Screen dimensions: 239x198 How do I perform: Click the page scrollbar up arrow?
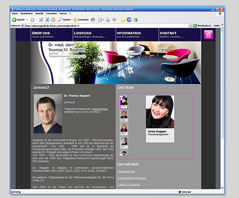click(x=222, y=30)
